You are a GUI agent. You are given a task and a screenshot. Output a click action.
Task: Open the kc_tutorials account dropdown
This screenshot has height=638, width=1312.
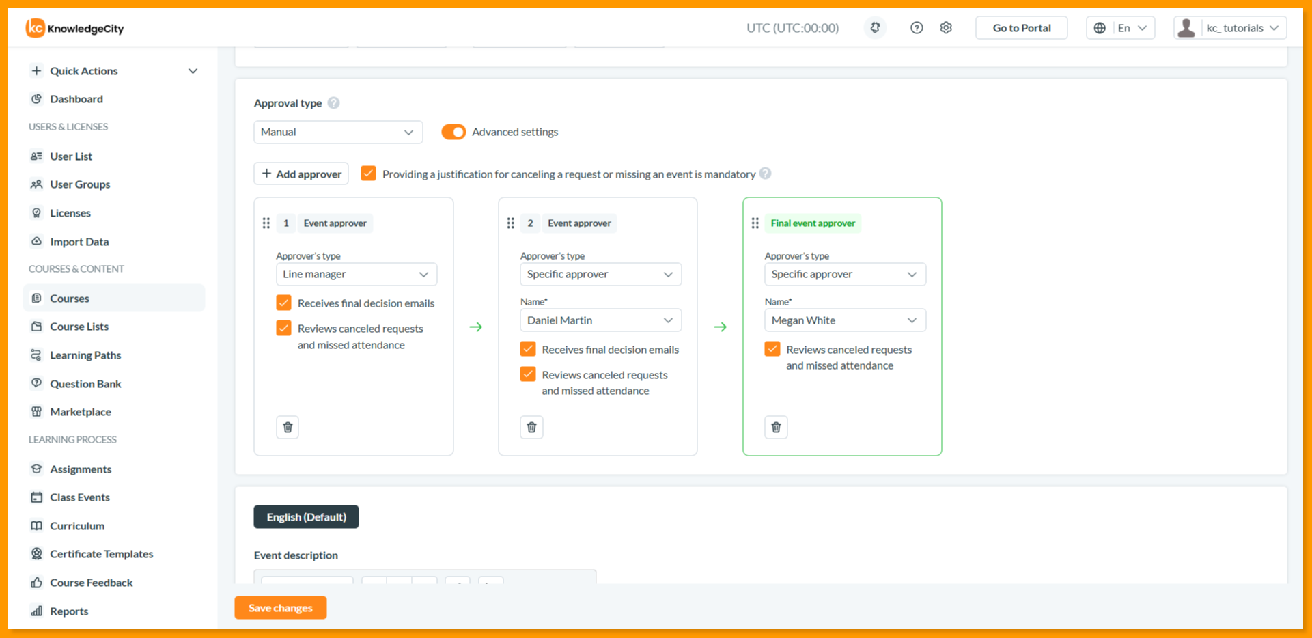tap(1230, 28)
